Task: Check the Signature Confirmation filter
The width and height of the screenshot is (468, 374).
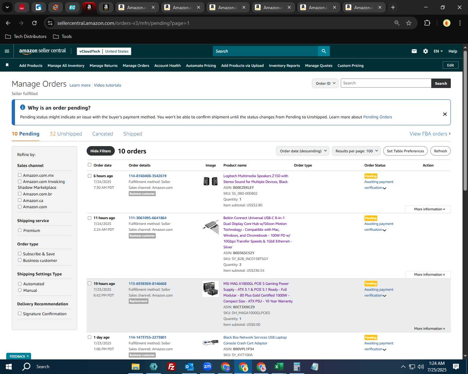Action: click(20, 313)
